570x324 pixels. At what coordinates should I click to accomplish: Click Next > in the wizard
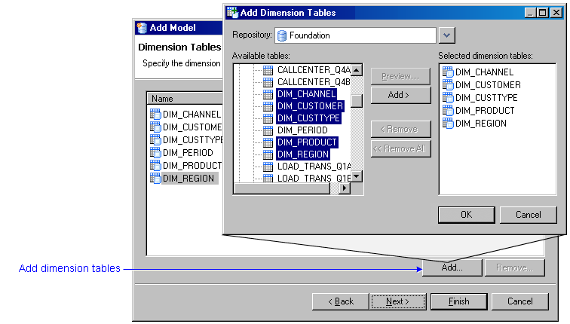pyautogui.click(x=397, y=301)
